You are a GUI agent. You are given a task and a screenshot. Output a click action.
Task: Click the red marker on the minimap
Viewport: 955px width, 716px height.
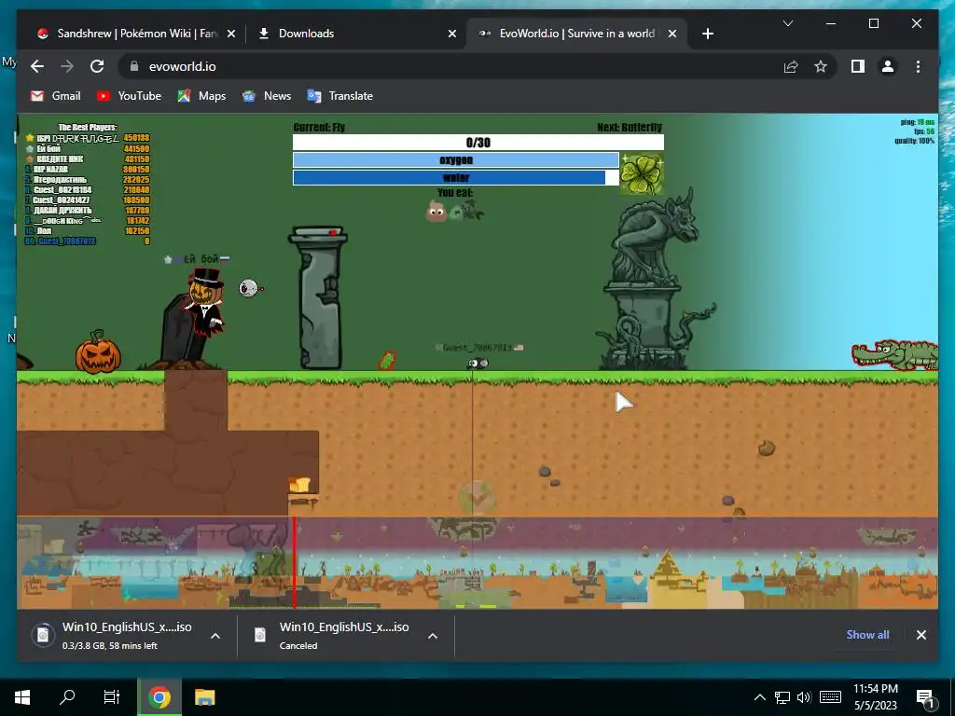tap(294, 562)
